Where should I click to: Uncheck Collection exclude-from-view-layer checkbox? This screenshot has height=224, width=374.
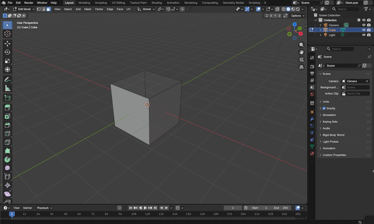359,20
